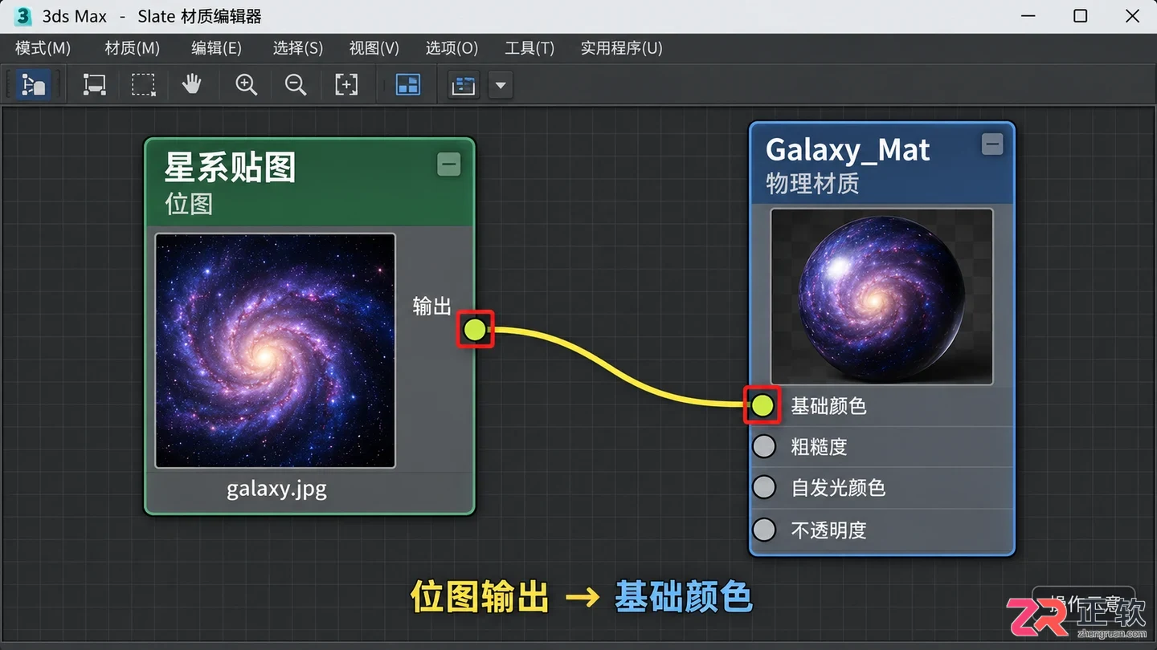The width and height of the screenshot is (1157, 650).
Task: Click the material/map browser panel icon
Action: [464, 85]
